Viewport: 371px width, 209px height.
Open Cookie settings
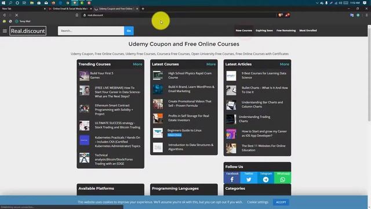click(x=257, y=202)
